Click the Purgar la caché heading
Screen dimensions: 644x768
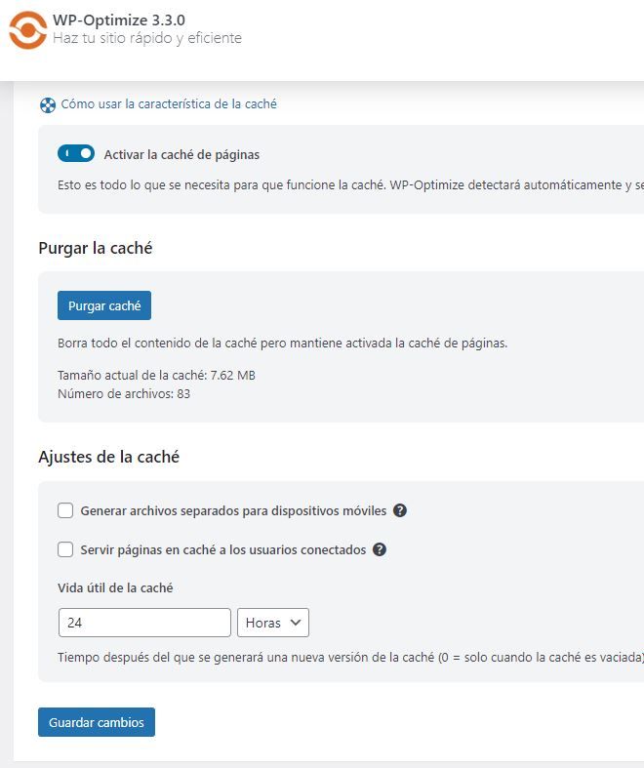96,248
